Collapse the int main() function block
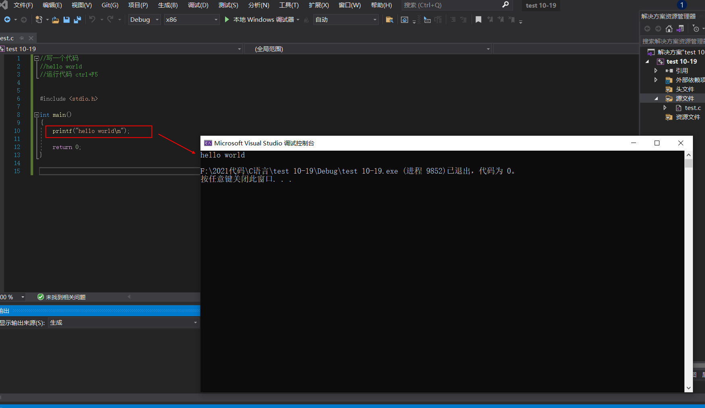 (36, 115)
